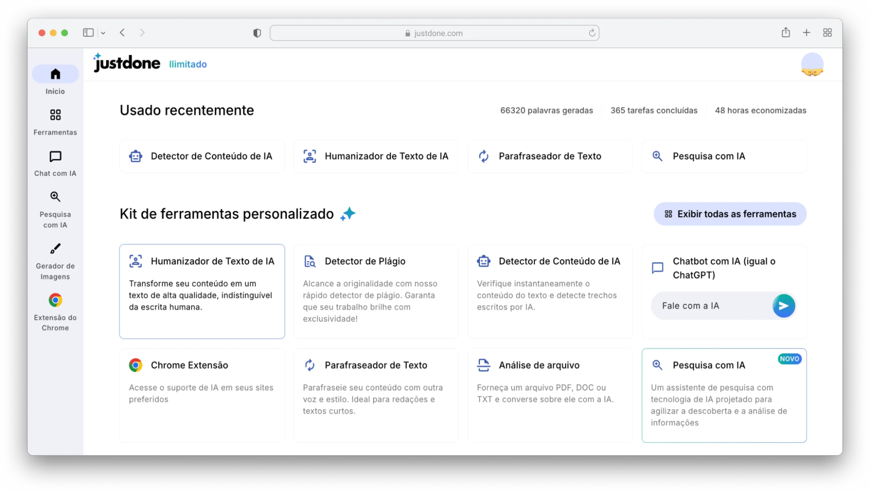Open Extensão do Chrome sidebar icon
Screen dimensions: 870x492
[x=55, y=300]
